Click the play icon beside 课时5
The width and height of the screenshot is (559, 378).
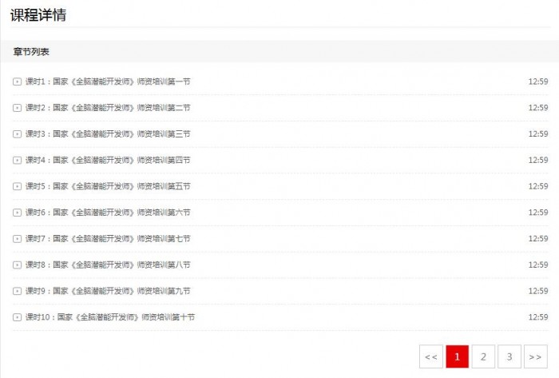pyautogui.click(x=17, y=186)
